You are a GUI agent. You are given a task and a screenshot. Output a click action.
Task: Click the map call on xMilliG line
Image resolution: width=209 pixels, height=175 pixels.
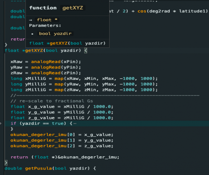pos(59,78)
